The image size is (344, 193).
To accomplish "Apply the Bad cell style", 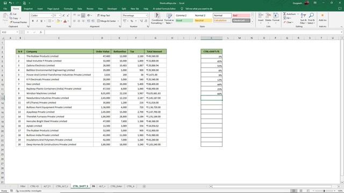I will coord(241,16).
